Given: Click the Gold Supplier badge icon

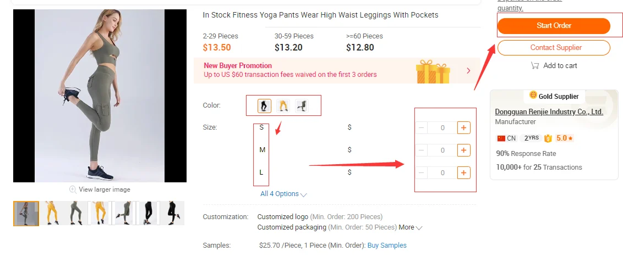Looking at the screenshot, I should [533, 96].
